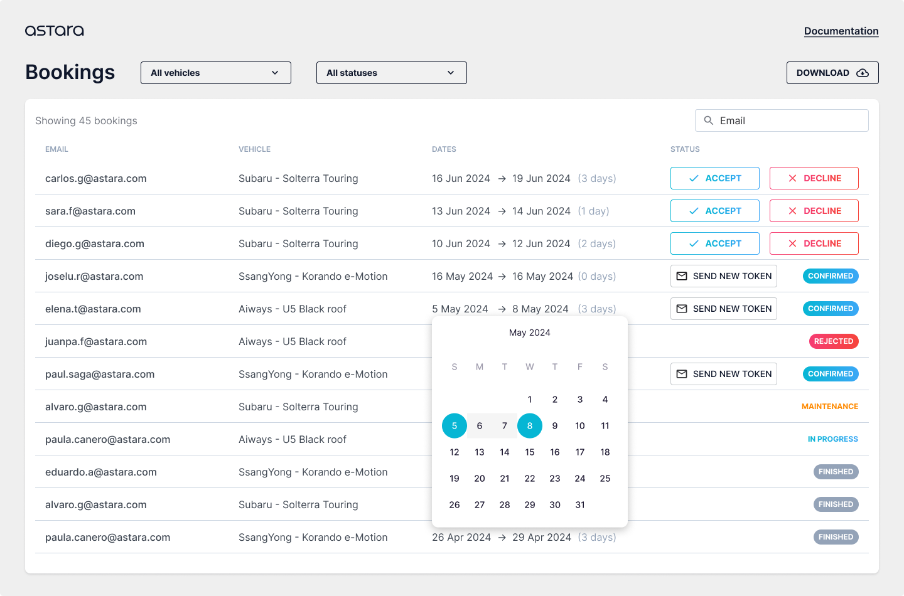Image resolution: width=904 pixels, height=596 pixels.
Task: Click CONFIRMED badge in elena.t row
Action: point(831,309)
